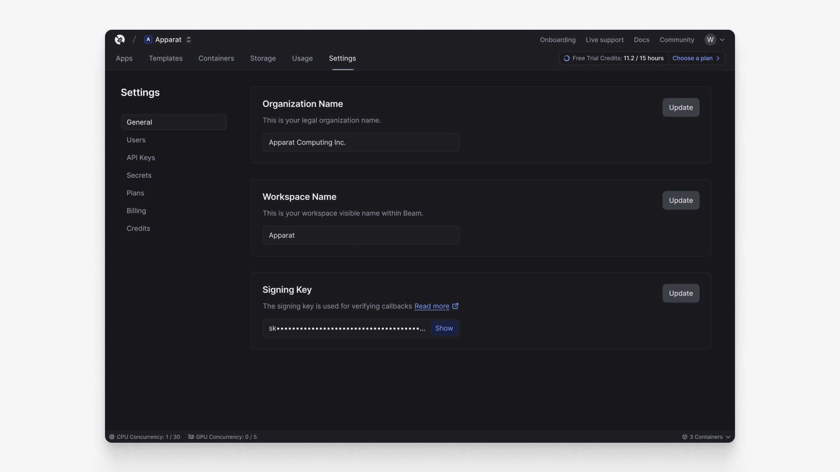Click the Choose a plan arrow
The height and width of the screenshot is (472, 840).
(718, 58)
